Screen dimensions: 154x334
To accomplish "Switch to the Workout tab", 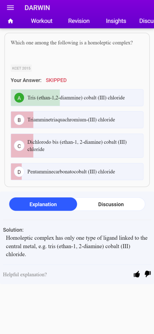I will (x=42, y=21).
